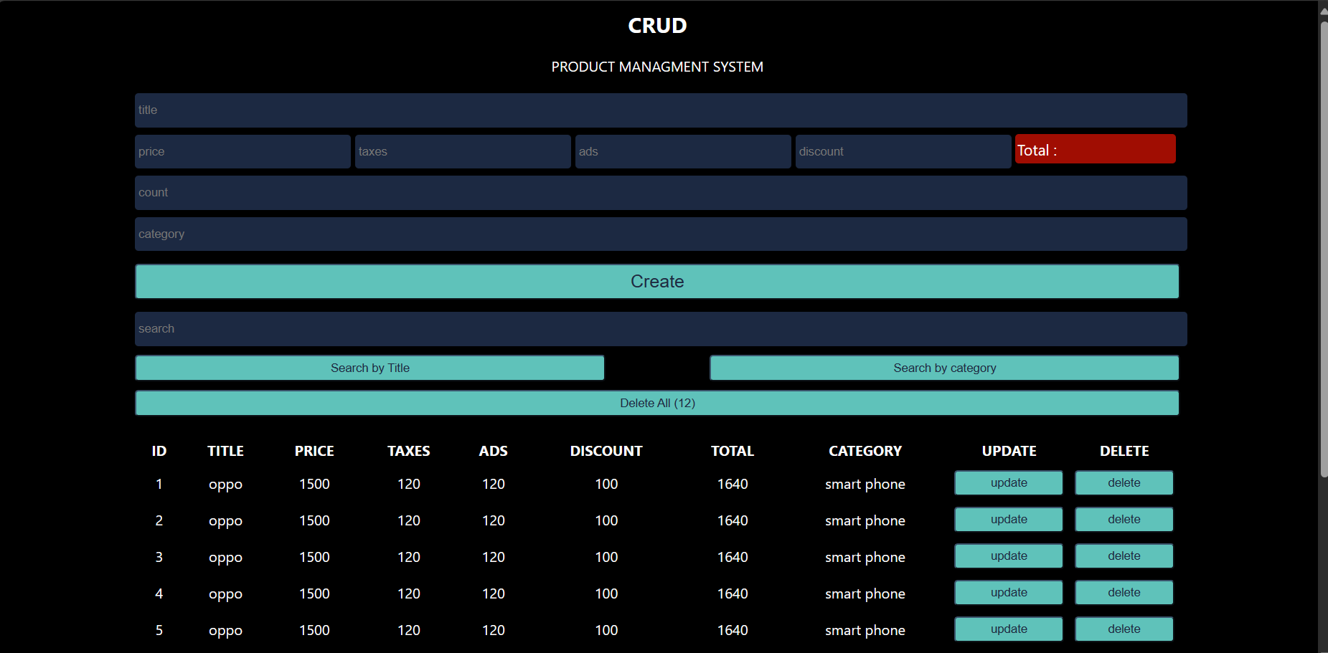Click the PRICE column header
Screen dimensions: 1328x653
[x=314, y=451]
